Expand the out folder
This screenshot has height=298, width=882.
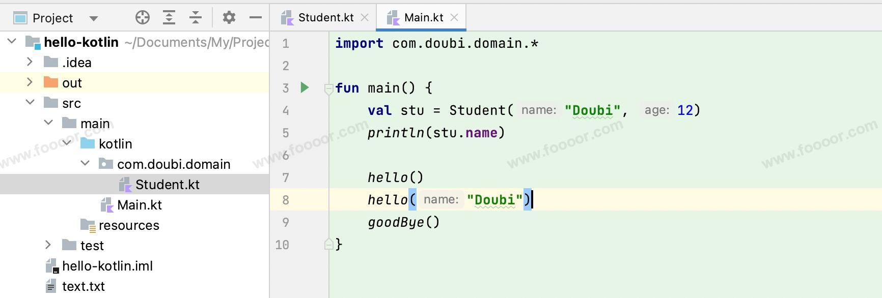pos(30,82)
